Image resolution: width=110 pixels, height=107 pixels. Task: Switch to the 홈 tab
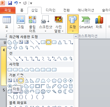pyautogui.click(x=22, y=10)
